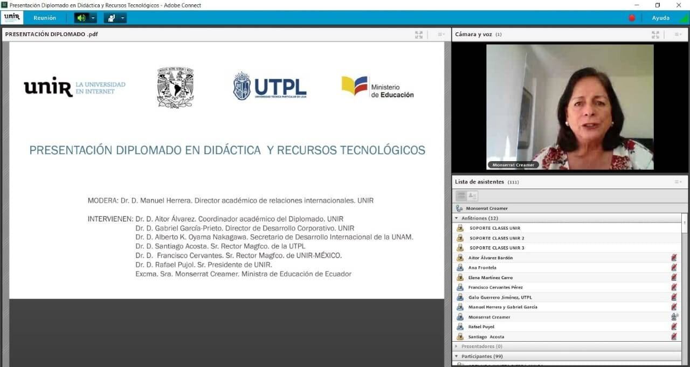Maximize the presentation pod to full screen
690x367 pixels.
(x=419, y=34)
